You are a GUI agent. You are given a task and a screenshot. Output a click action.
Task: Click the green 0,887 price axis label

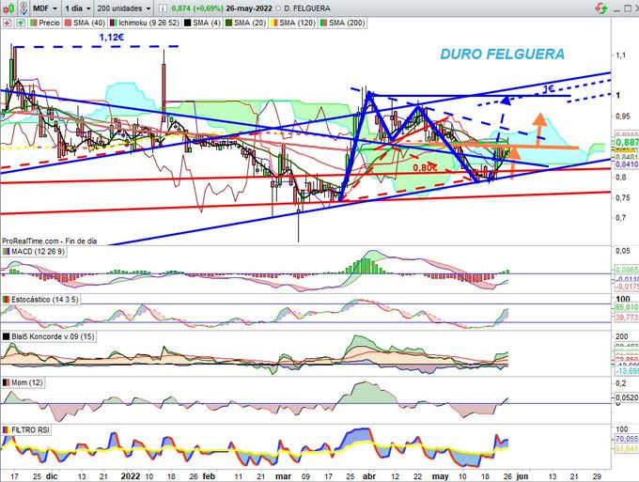click(627, 142)
